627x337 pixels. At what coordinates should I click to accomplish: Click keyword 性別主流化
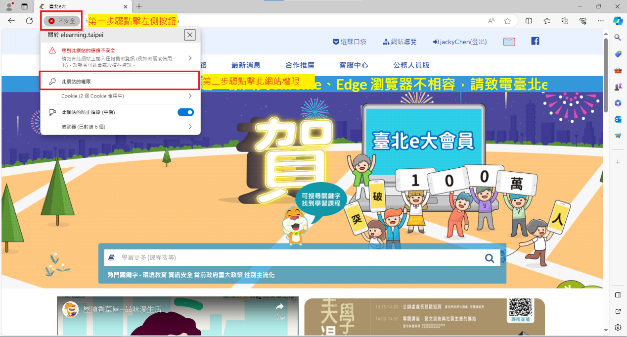[259, 275]
